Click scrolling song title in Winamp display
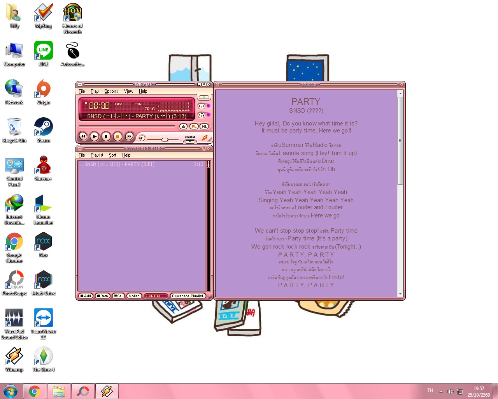Image resolution: width=498 pixels, height=399 pixels. click(x=137, y=116)
